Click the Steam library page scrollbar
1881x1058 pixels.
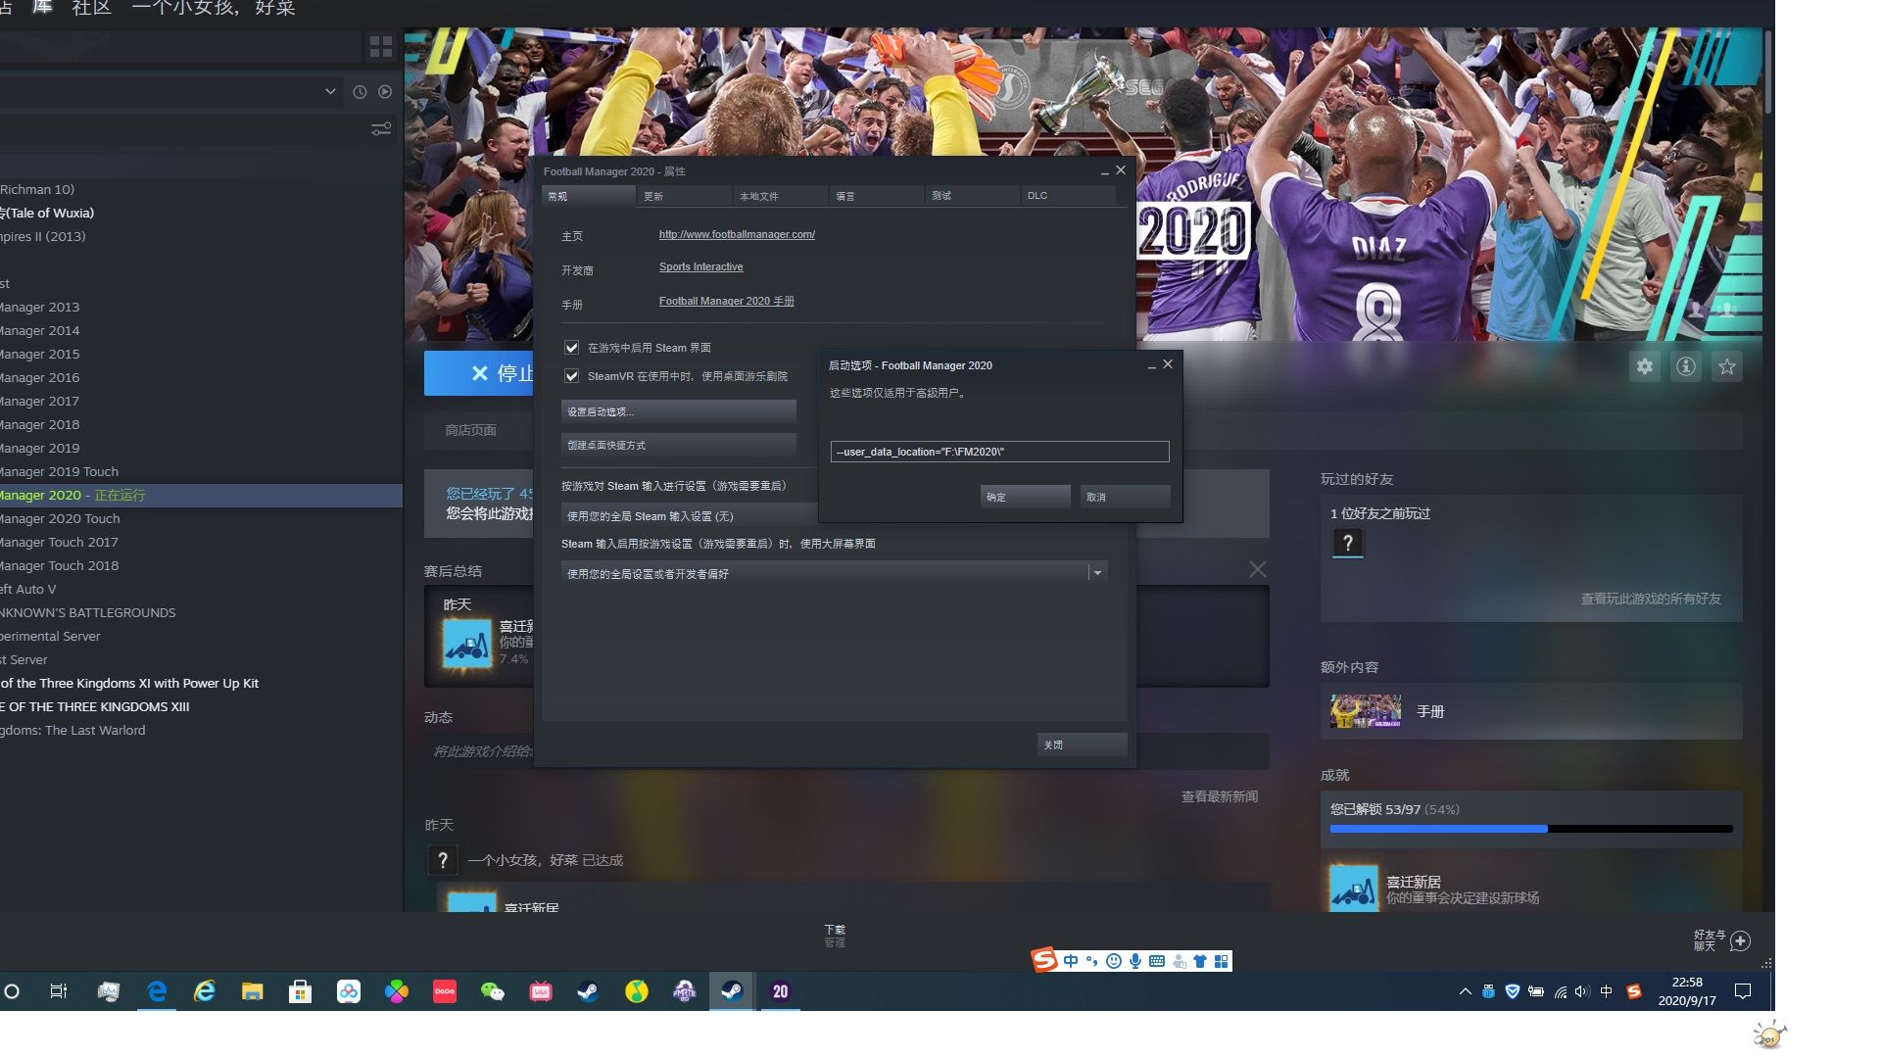(1768, 73)
